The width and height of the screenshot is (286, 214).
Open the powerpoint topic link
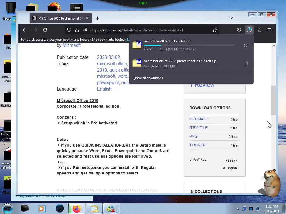(108, 82)
